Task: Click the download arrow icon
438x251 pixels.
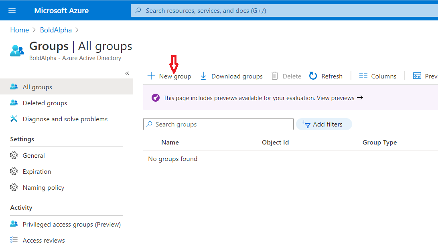Action: pos(203,76)
